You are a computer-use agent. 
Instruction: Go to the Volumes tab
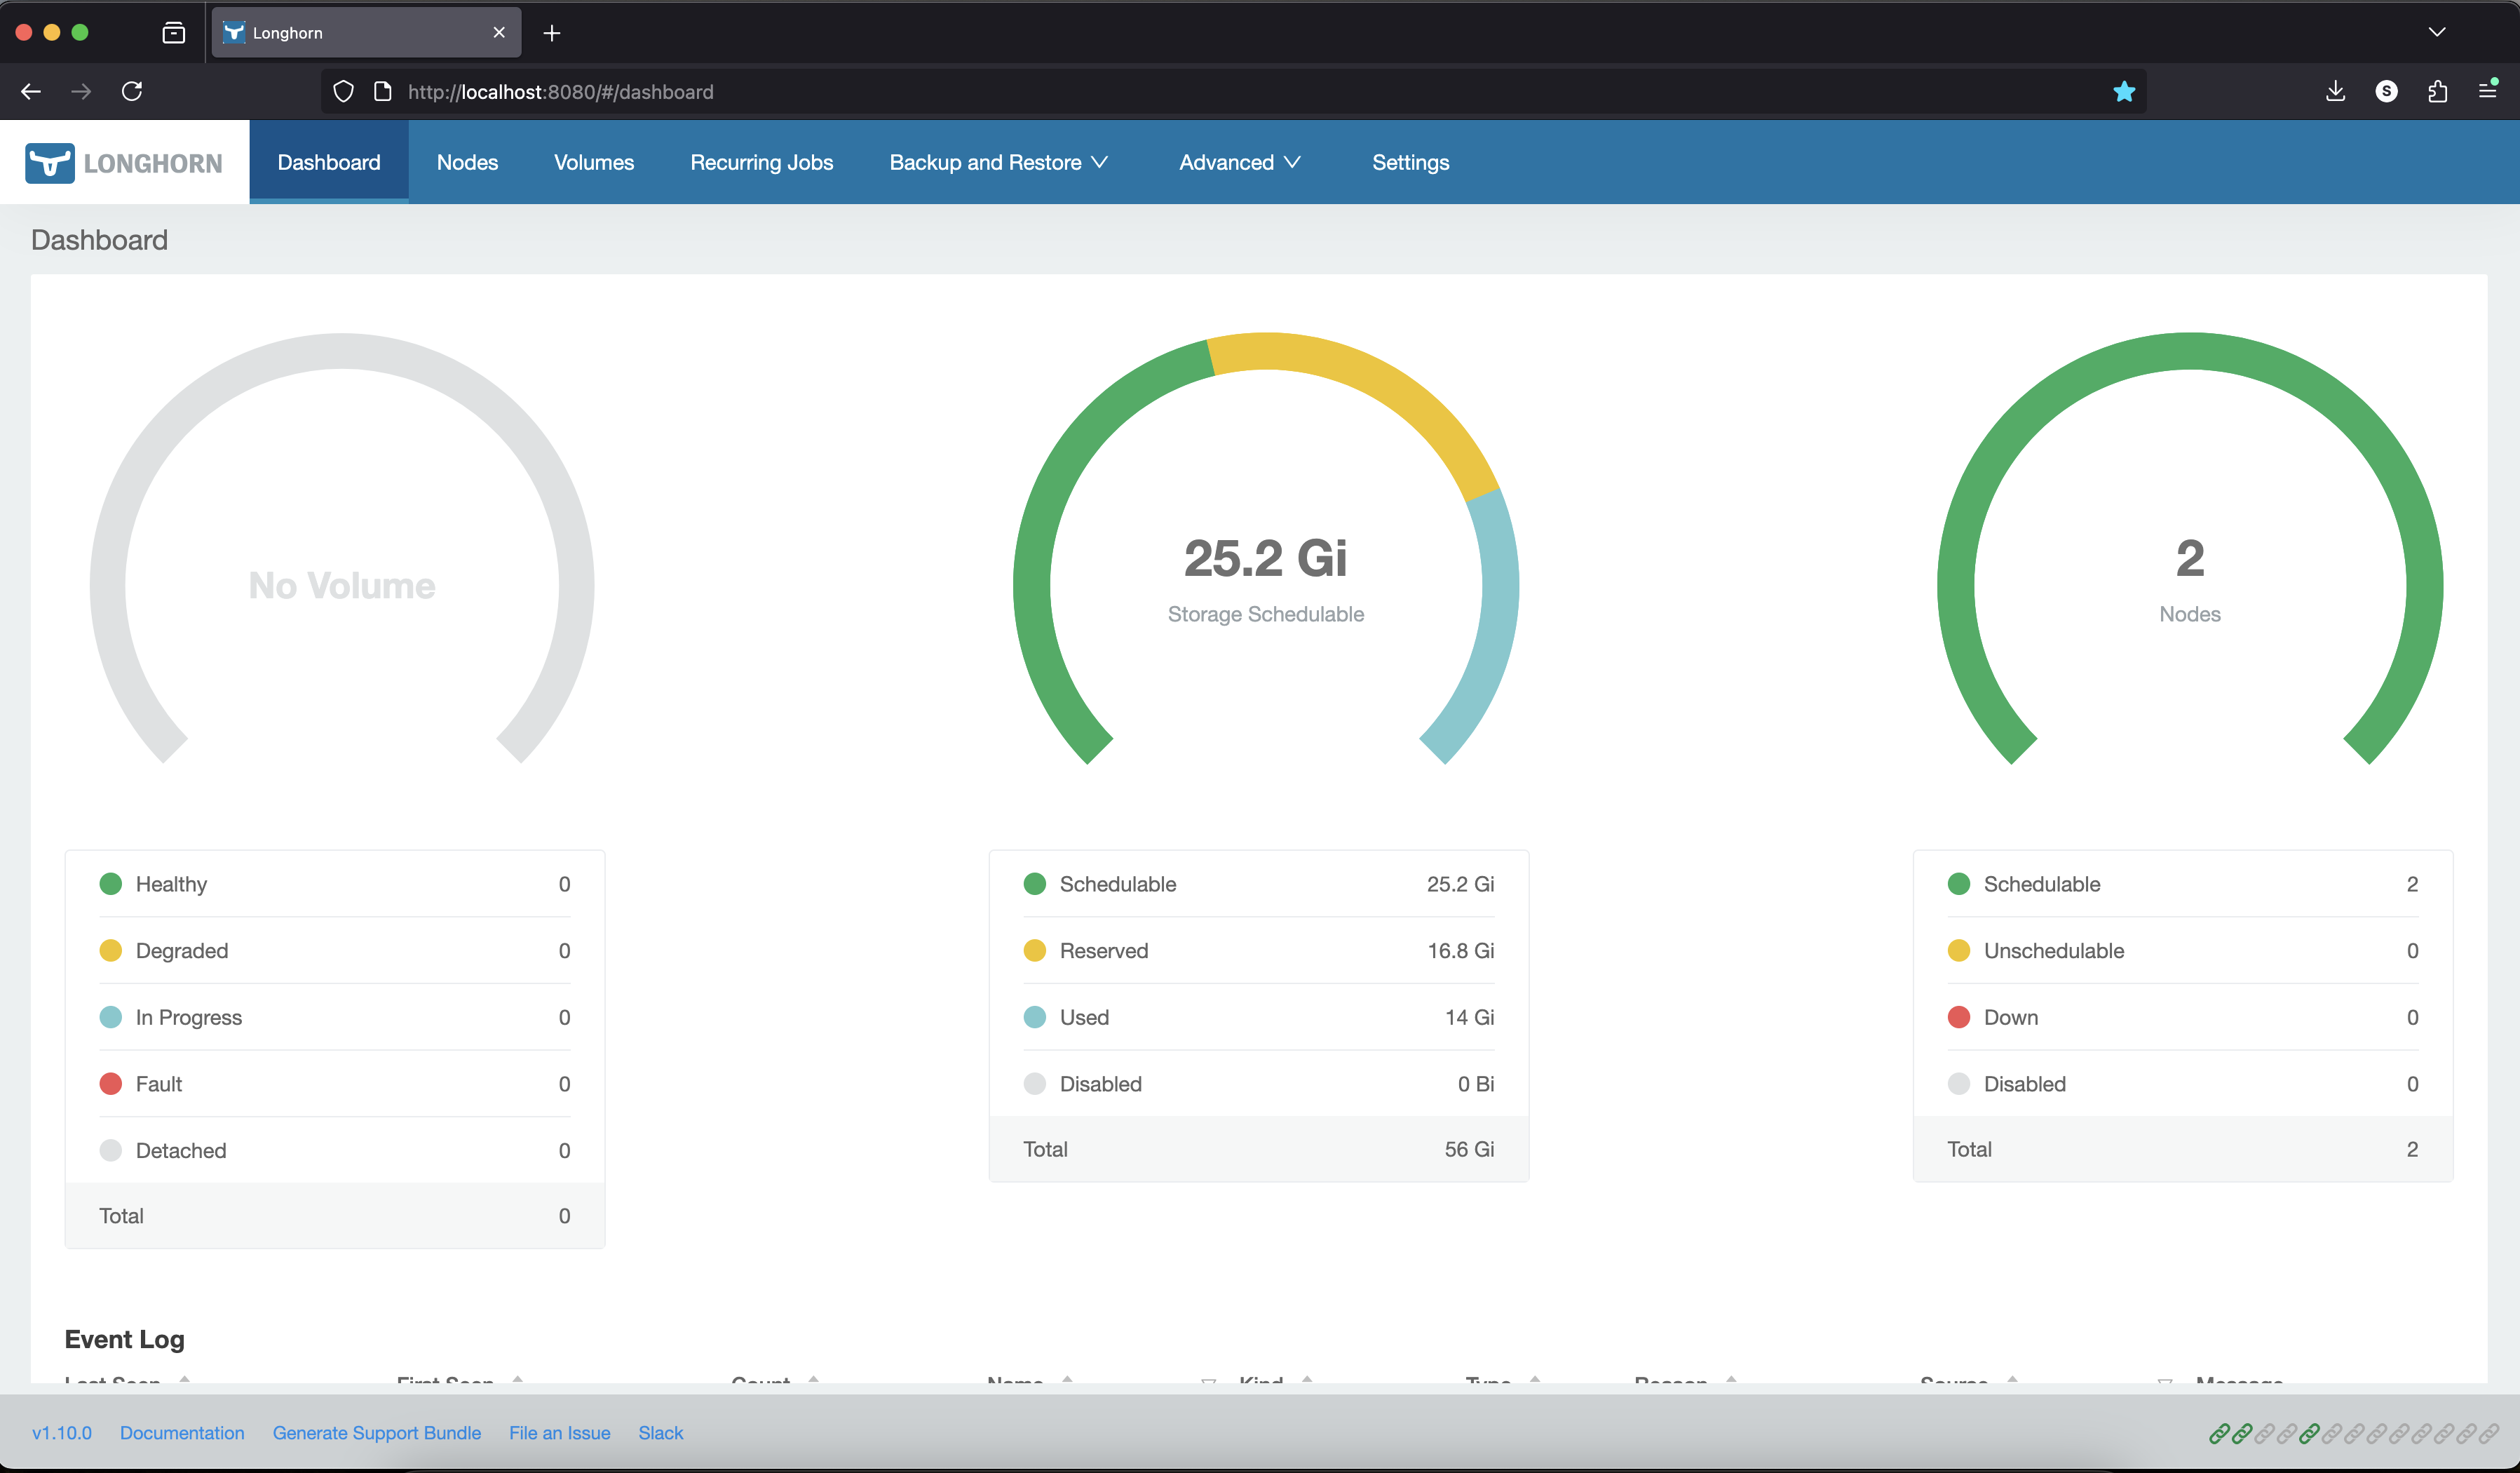click(x=593, y=162)
